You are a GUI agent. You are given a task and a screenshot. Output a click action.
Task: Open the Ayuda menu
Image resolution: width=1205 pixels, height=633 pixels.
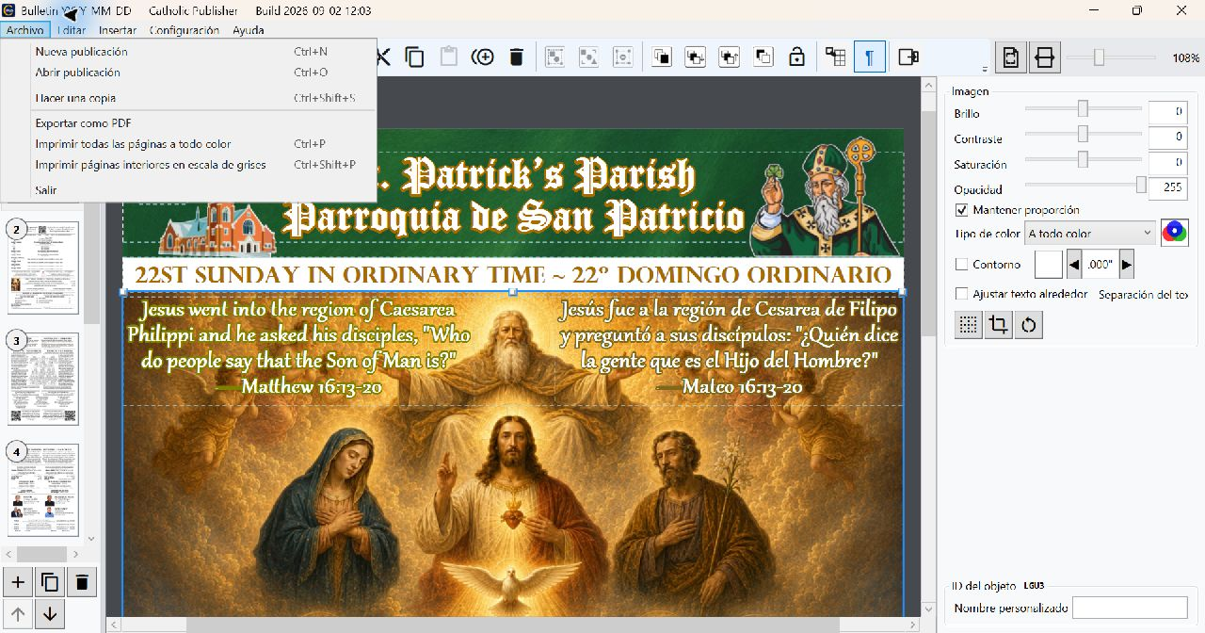coord(249,30)
